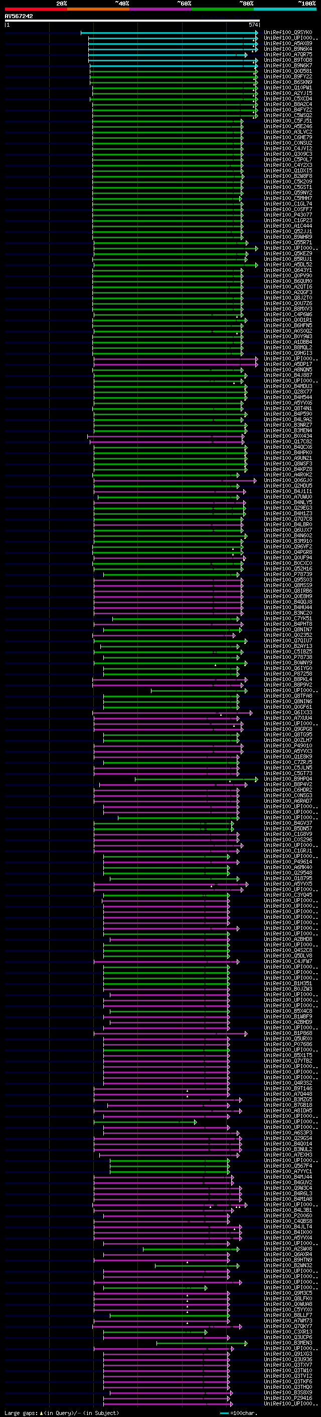
Task: Select the UniRef100_A9UN21 label
Action: [x=288, y=458]
